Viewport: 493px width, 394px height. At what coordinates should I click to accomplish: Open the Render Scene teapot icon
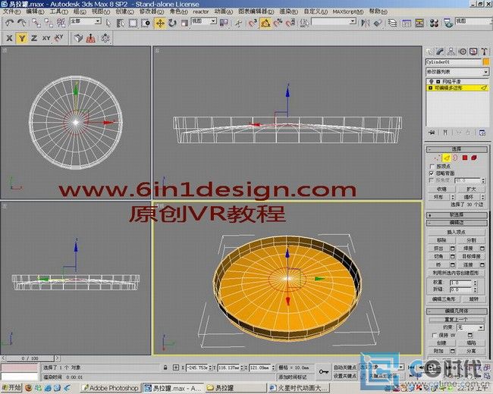click(x=448, y=23)
